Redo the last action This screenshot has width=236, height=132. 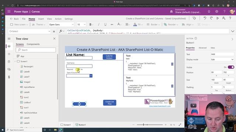pos(211,18)
